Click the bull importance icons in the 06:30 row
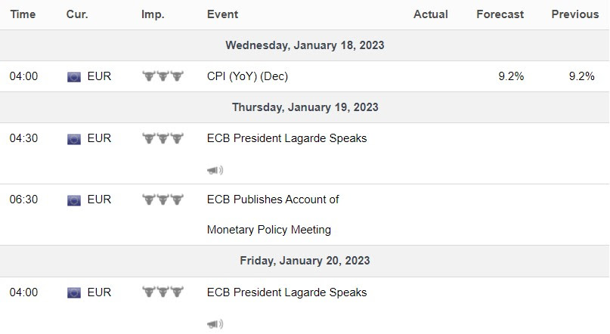The width and height of the screenshot is (610, 334). [163, 200]
